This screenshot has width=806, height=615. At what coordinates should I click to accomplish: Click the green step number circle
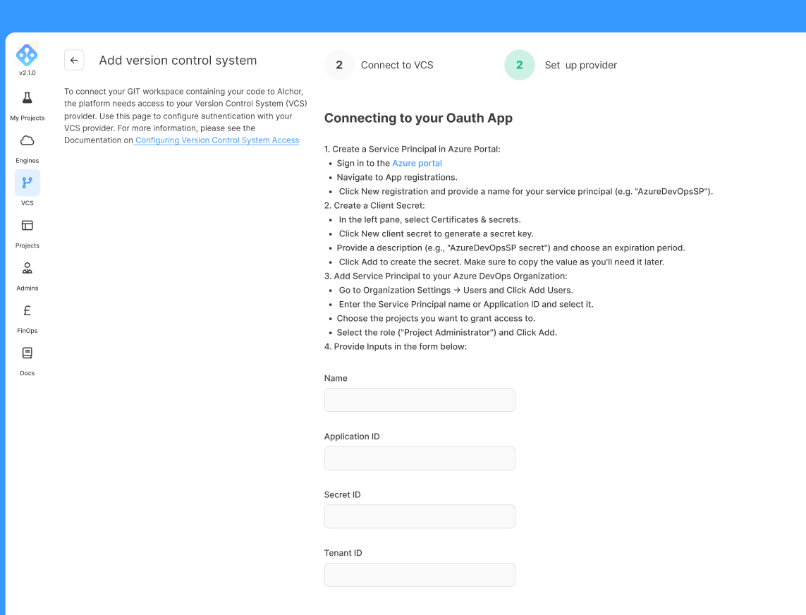520,65
